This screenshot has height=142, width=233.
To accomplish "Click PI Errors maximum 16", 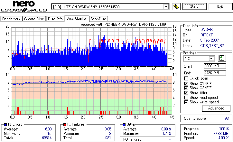I will click(x=49, y=134).
